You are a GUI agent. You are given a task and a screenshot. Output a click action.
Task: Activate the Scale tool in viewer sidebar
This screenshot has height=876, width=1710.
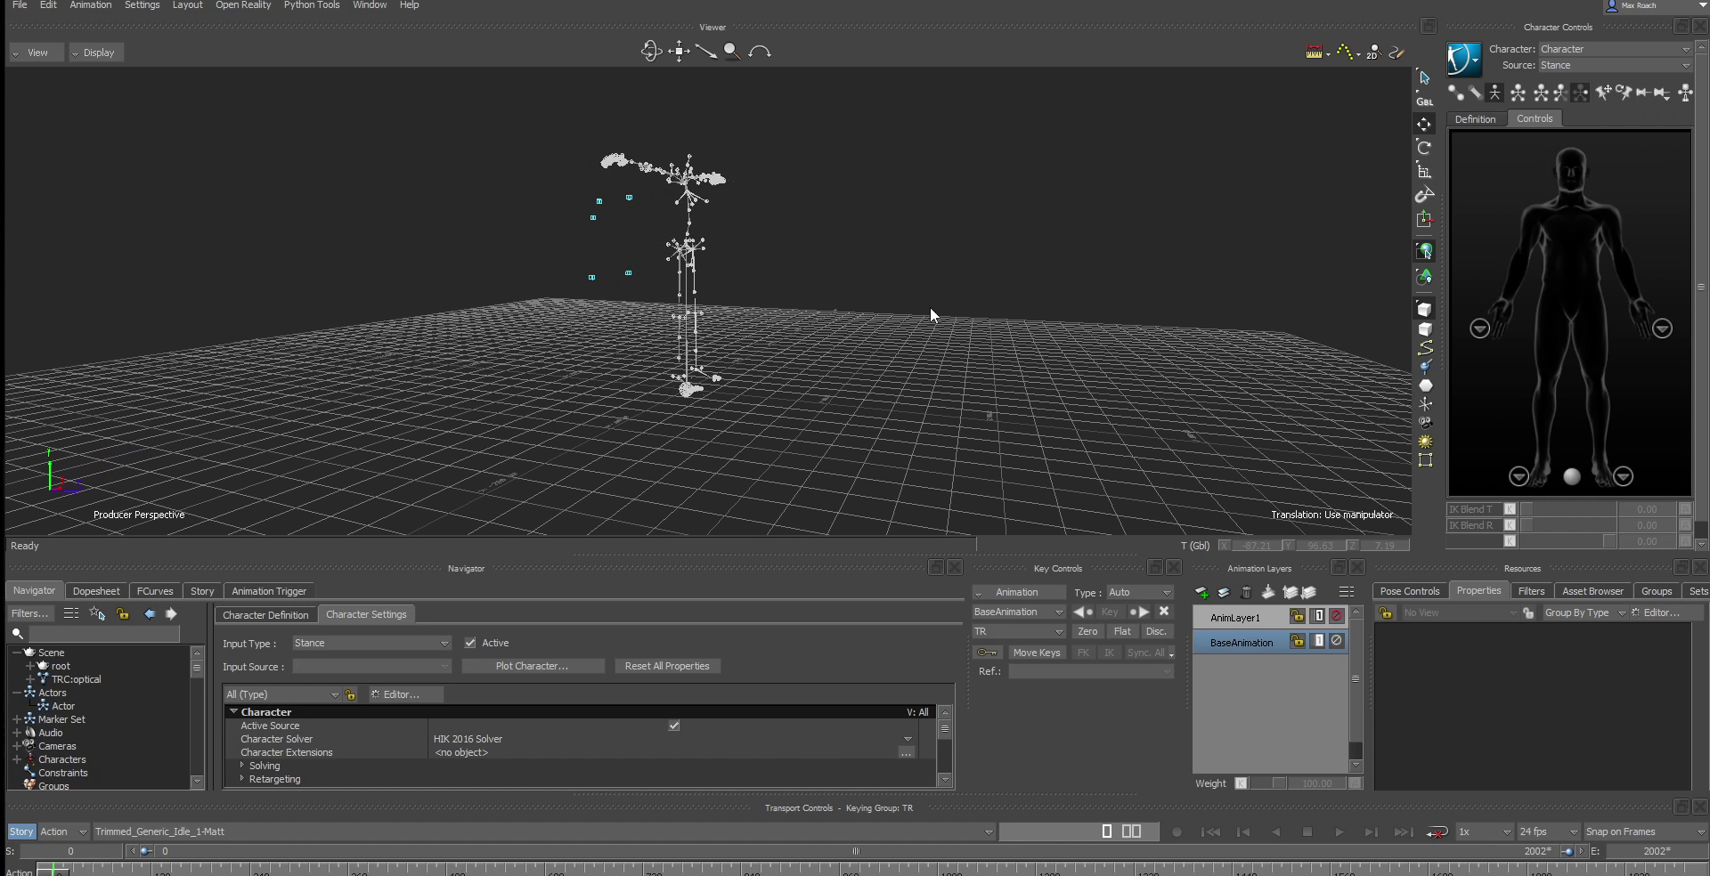coord(1424,172)
